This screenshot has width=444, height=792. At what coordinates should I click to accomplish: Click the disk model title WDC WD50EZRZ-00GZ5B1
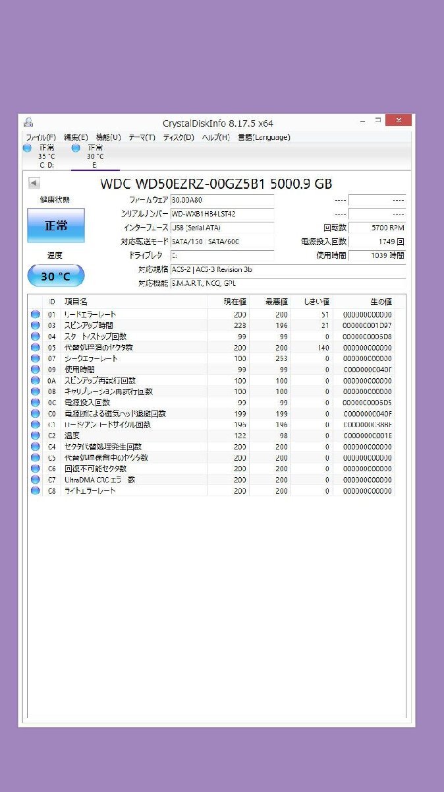click(182, 183)
